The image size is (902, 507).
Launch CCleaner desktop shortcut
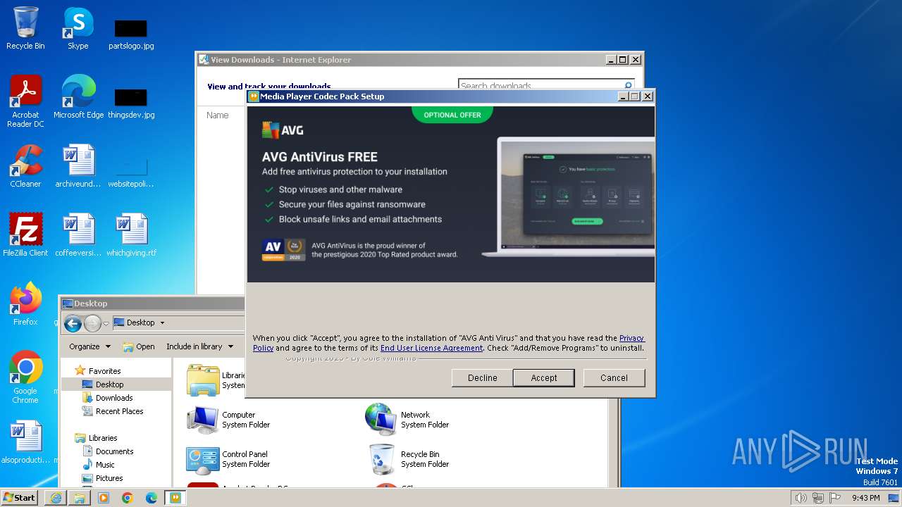coord(25,165)
